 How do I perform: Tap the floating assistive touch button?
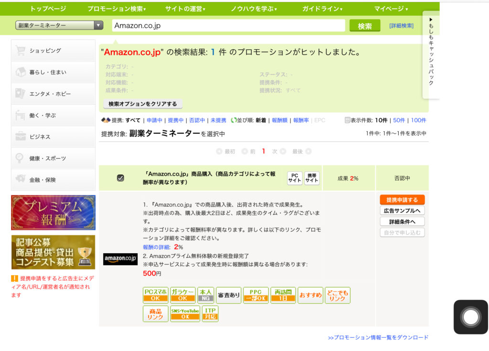coord(470,317)
